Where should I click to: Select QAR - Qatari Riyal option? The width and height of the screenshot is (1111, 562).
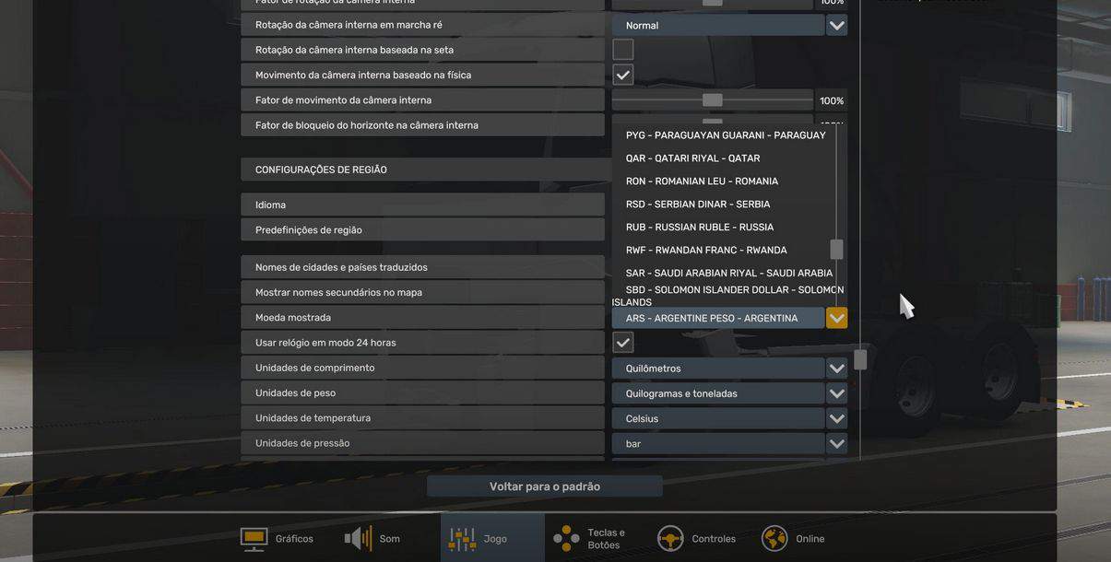(692, 158)
